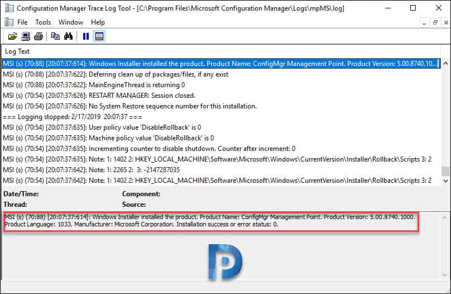This screenshot has width=451, height=294.
Task: Select 20:07:37:635 'Note: 1: 1402' Rollback\Scripts row
Action: pyautogui.click(x=222, y=159)
